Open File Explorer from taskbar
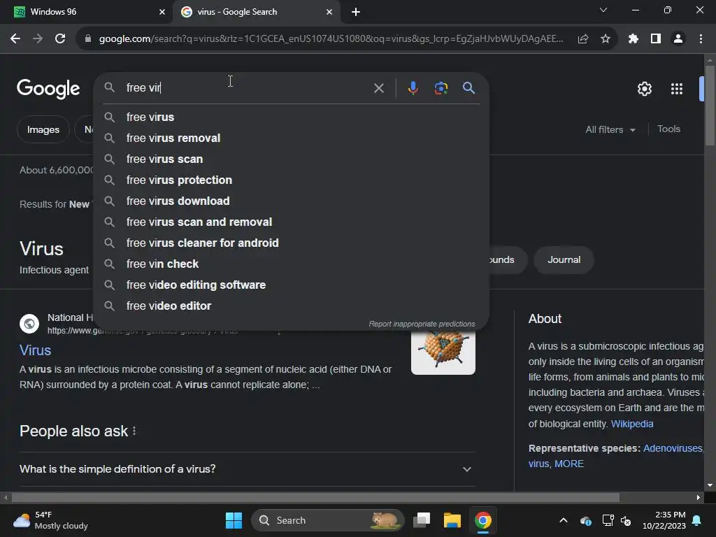 (452, 520)
